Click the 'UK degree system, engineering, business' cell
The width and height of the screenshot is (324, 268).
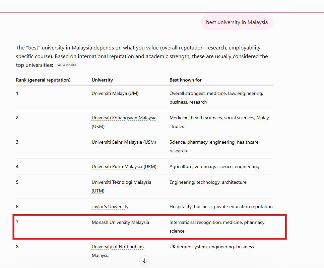(x=211, y=247)
